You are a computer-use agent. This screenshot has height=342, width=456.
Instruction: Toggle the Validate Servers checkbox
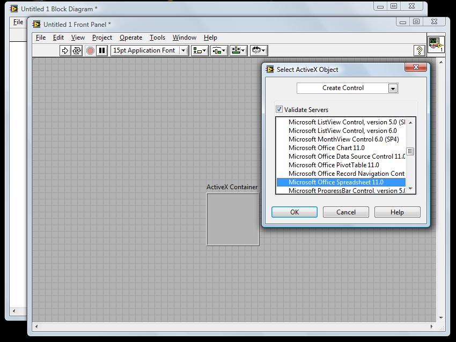click(x=279, y=109)
